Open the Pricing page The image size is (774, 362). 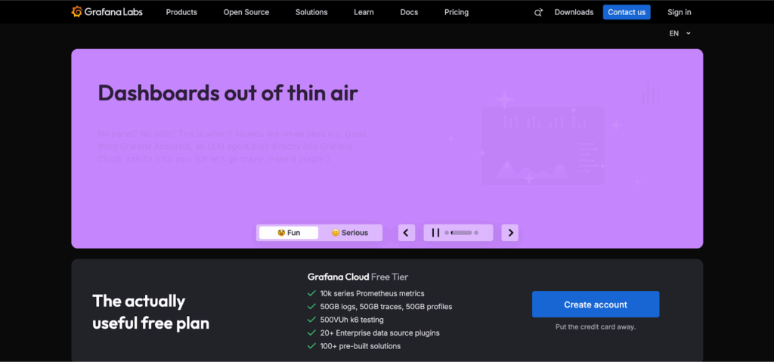pyautogui.click(x=457, y=12)
